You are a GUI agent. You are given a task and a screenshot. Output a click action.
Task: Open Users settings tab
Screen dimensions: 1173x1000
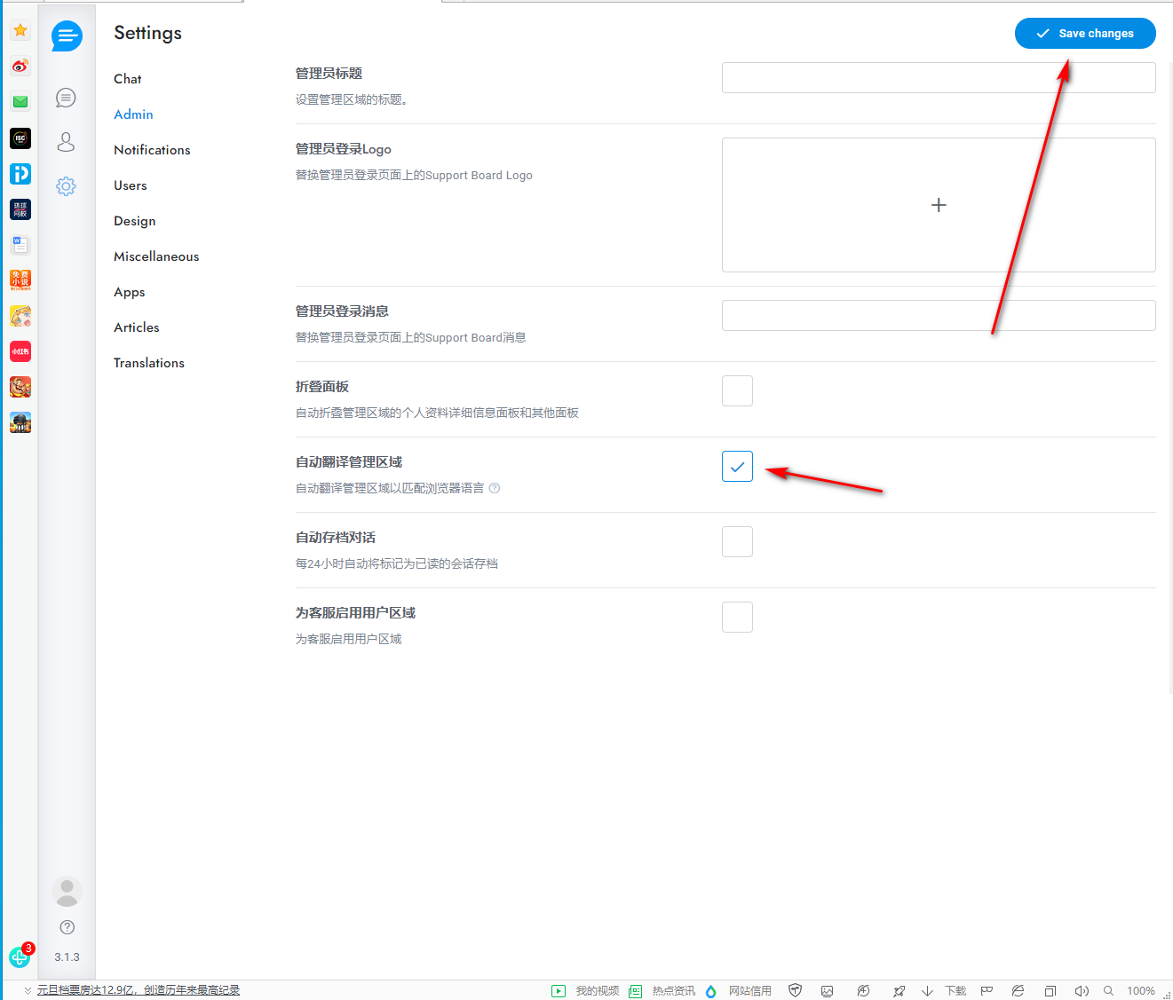(x=131, y=185)
